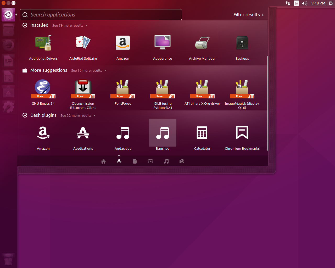Expand See 79 more results
The height and width of the screenshot is (268, 335).
click(70, 25)
